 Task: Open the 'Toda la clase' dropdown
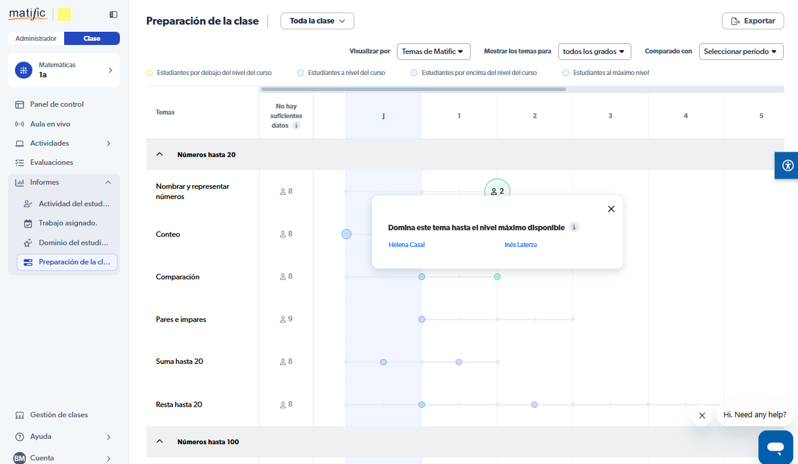point(317,21)
